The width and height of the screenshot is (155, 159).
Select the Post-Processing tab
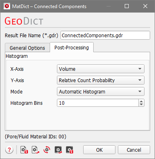71,47
